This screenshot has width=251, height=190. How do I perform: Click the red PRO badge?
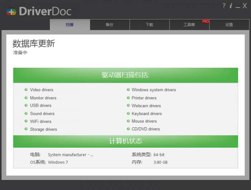point(205,21)
